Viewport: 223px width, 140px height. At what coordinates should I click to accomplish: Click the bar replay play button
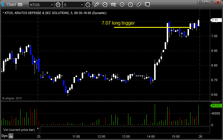122,5
